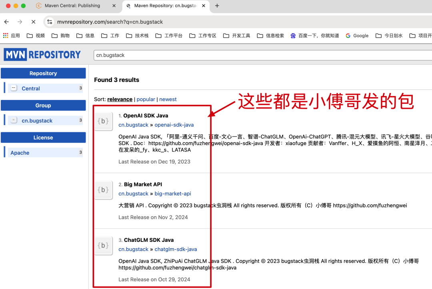Viewport: 432px width, 289px height.
Task: Click the License sidebar header
Action: click(43, 138)
